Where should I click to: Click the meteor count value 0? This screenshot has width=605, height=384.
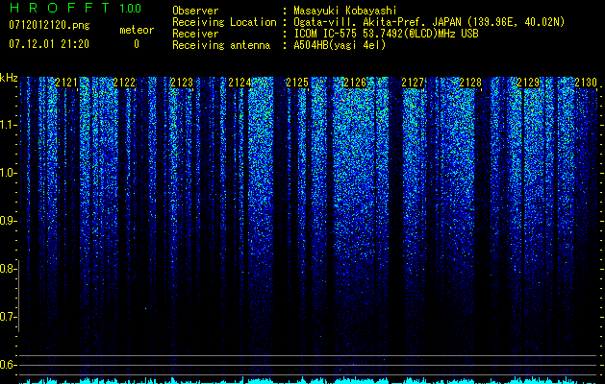[x=137, y=44]
